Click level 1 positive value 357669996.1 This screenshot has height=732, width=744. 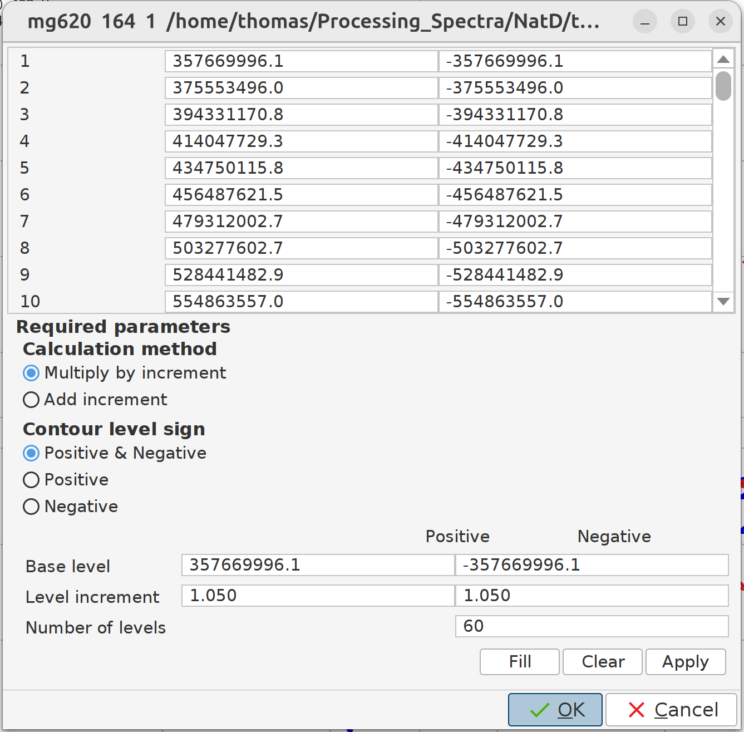tap(300, 61)
